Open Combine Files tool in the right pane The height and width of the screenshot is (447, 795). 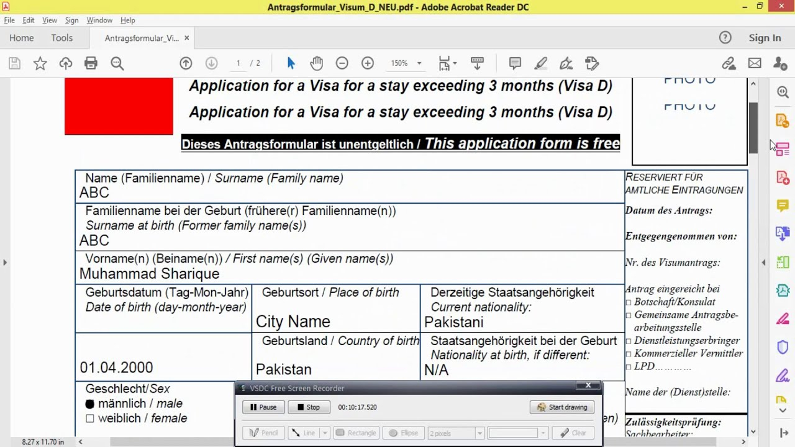pos(783,233)
